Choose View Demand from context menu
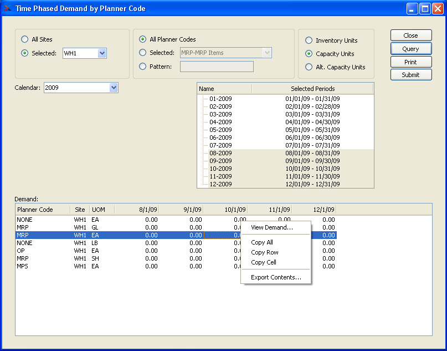Image resolution: width=447 pixels, height=351 pixels. tap(272, 227)
